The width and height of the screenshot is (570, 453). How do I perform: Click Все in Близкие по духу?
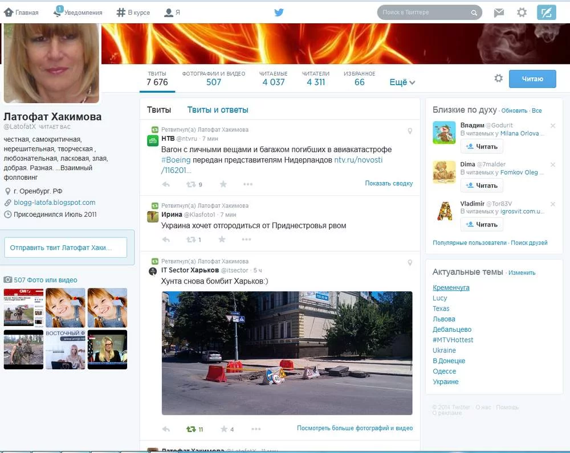536,111
